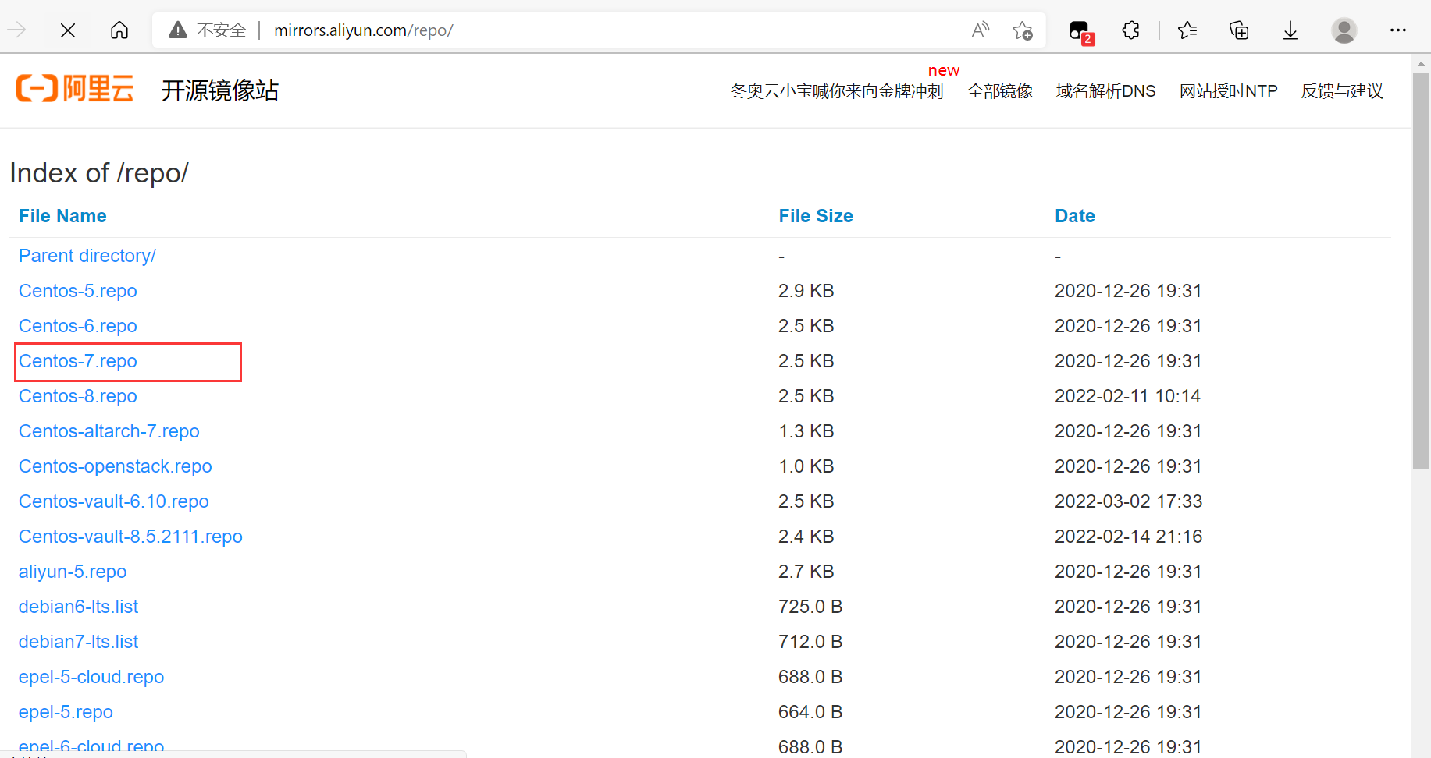
Task: Select size 1.3 KB of Centos-altarch-7.repo
Action: tap(806, 431)
